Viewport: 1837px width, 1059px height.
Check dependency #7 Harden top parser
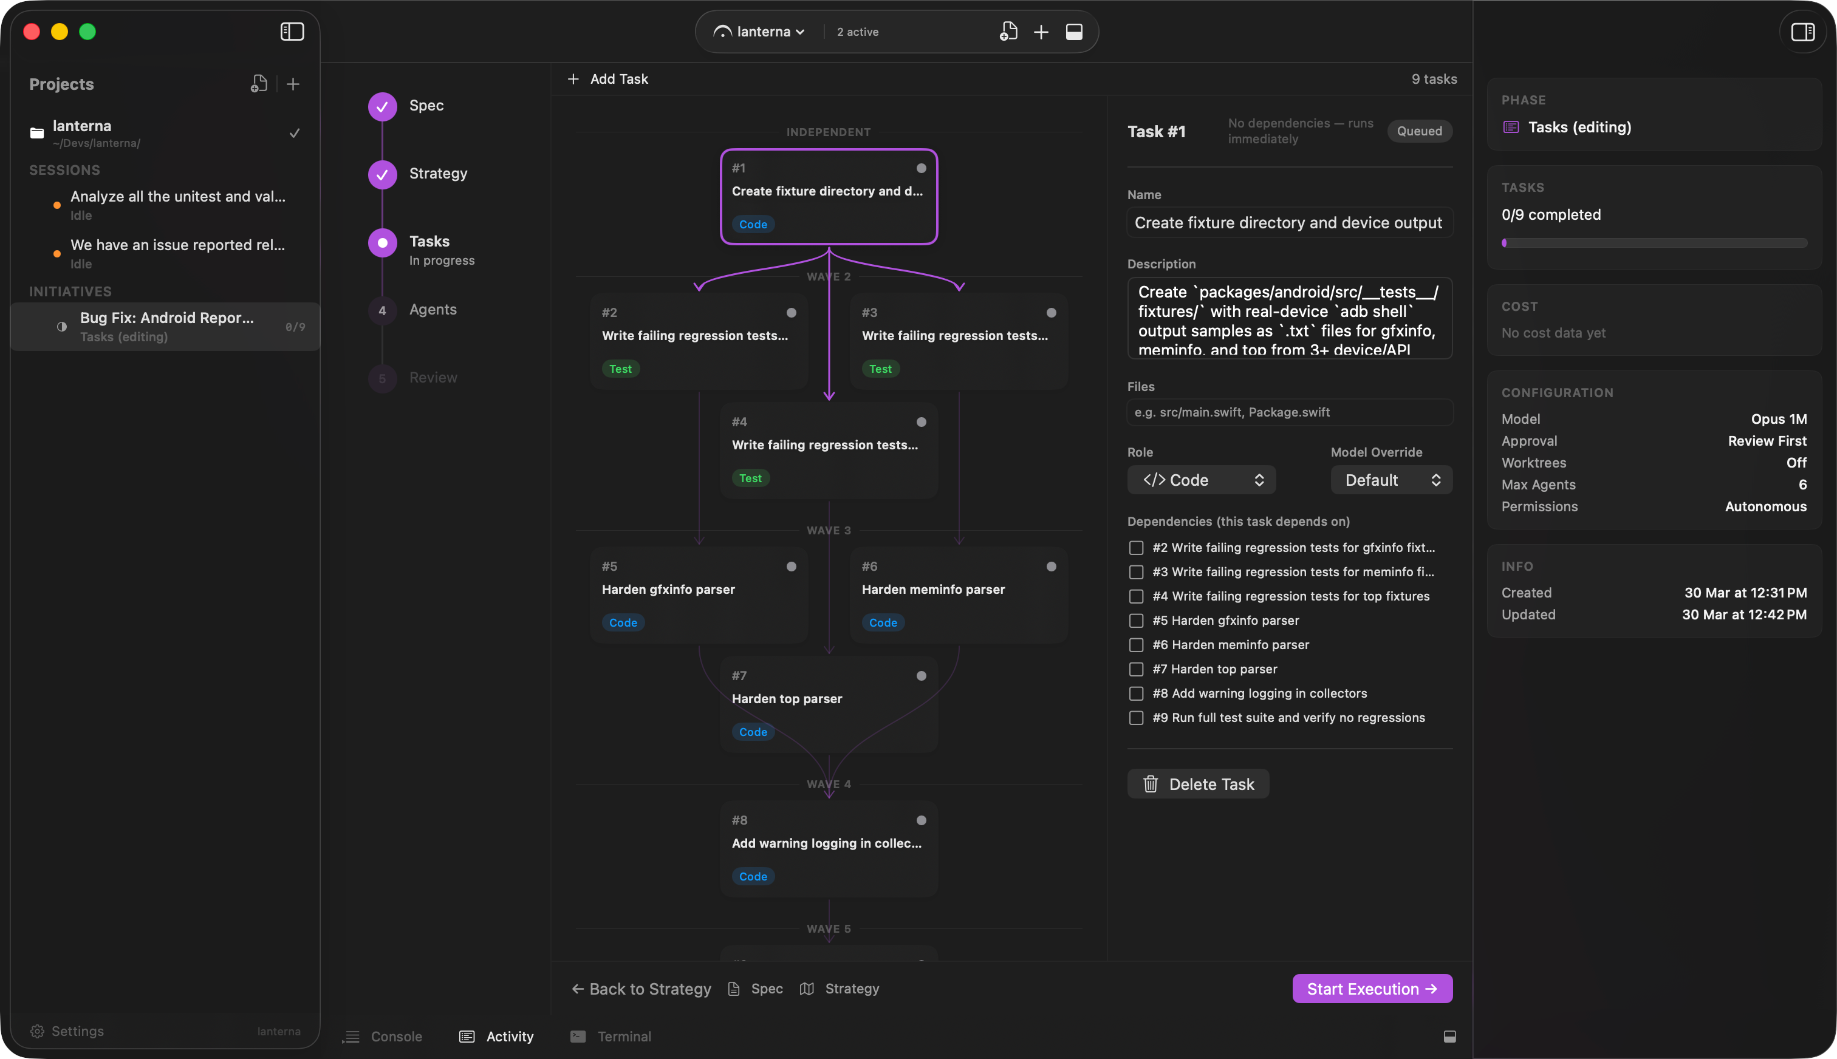coord(1135,669)
